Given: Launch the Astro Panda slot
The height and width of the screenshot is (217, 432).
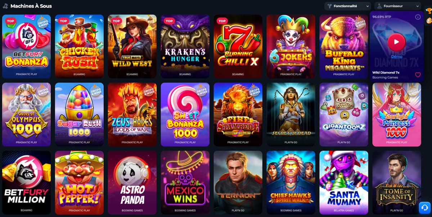Looking at the screenshot, I should pyautogui.click(x=132, y=183).
